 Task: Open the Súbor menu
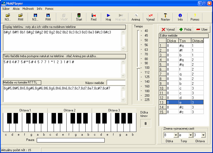(6, 9)
